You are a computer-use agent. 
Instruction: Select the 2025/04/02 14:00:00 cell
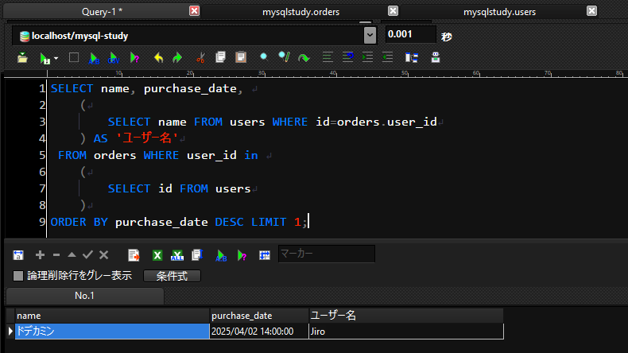tap(259, 332)
